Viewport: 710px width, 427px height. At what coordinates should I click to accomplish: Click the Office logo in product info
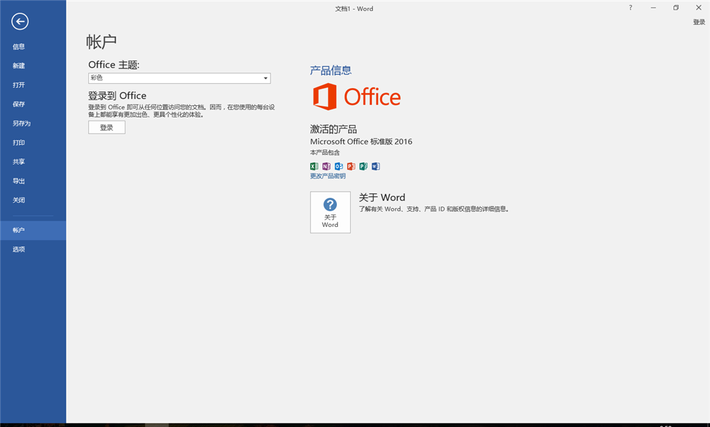point(357,97)
